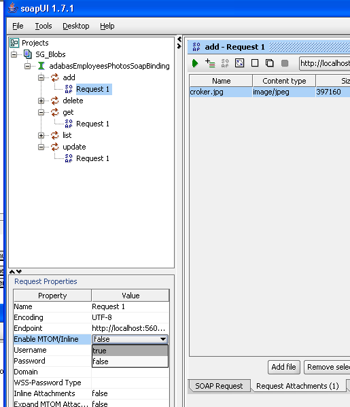This screenshot has height=407, width=350.
Task: Click the update operation icon
Action: pos(55,147)
